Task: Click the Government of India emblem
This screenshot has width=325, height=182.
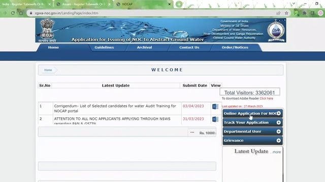Action: coord(47,30)
